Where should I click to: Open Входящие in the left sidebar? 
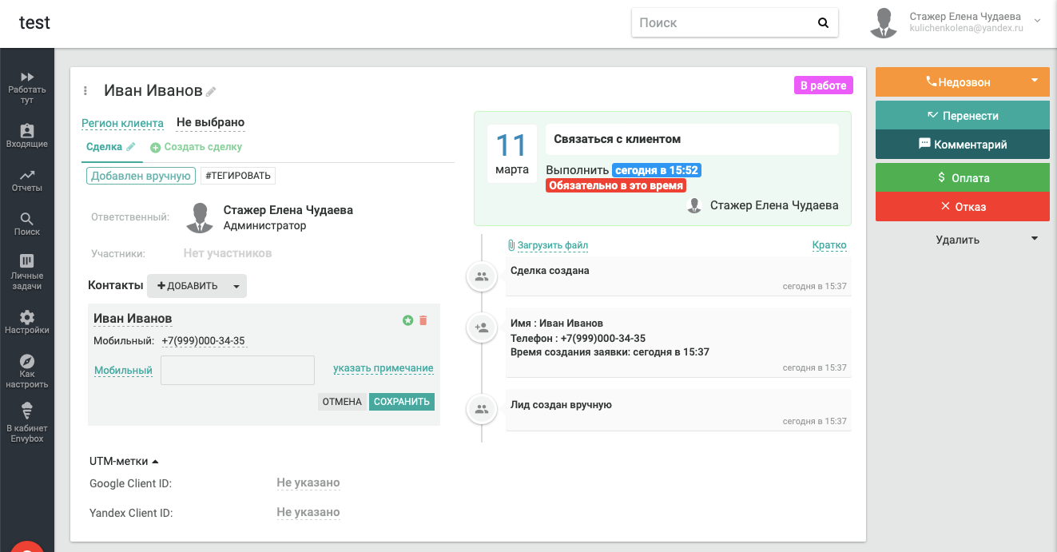(x=27, y=136)
